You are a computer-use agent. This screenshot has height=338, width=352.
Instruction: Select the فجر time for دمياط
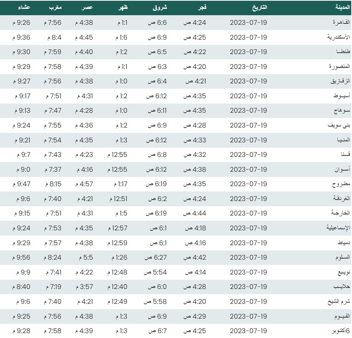[x=195, y=243]
